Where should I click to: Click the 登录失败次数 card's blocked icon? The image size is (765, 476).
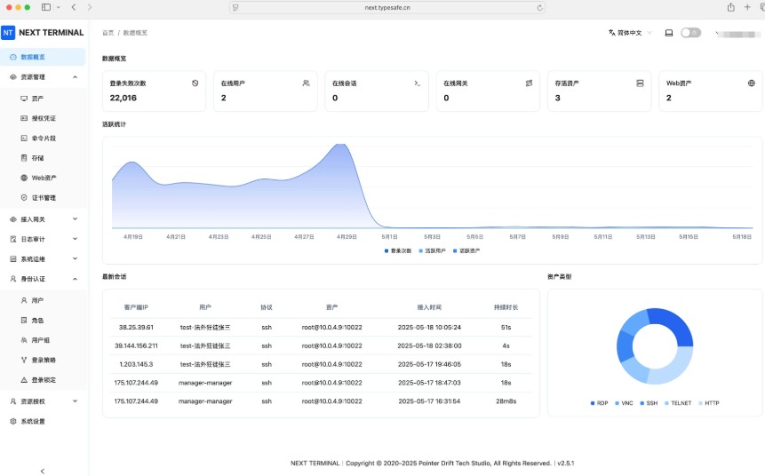[x=195, y=83]
